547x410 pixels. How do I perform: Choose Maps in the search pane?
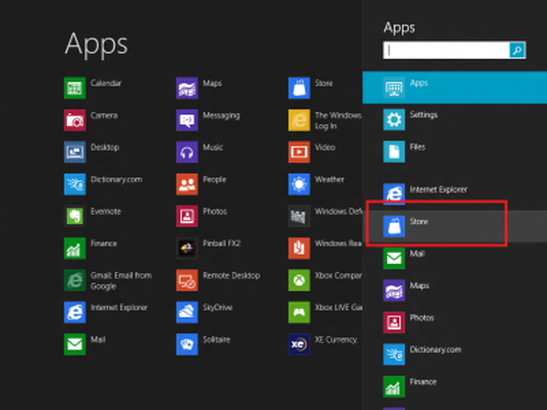[x=455, y=290]
